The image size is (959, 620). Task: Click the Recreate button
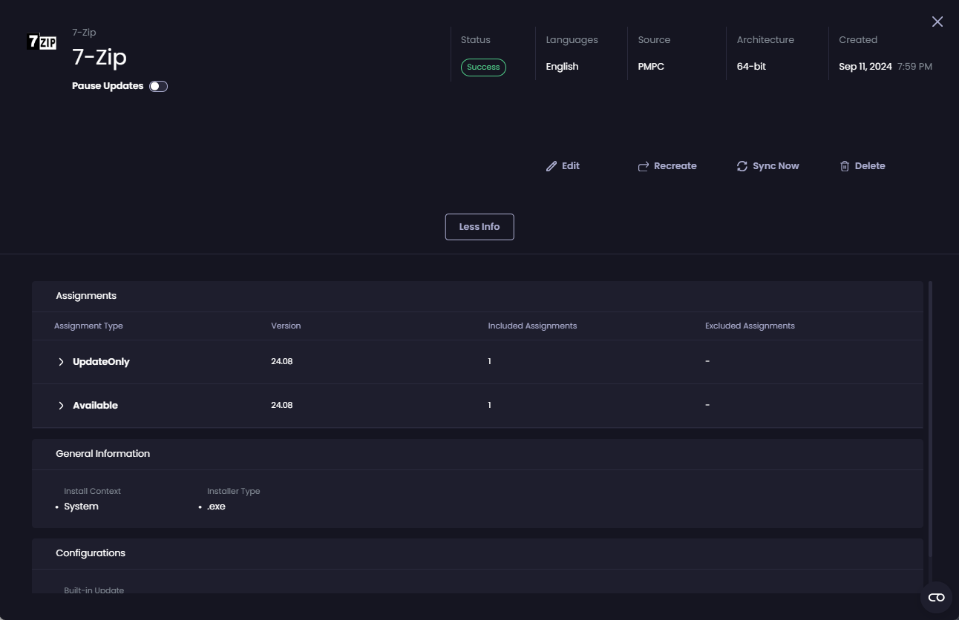point(667,166)
